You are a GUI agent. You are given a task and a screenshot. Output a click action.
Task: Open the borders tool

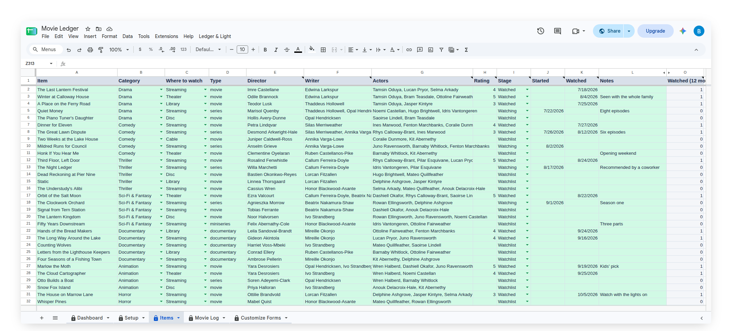coord(323,50)
